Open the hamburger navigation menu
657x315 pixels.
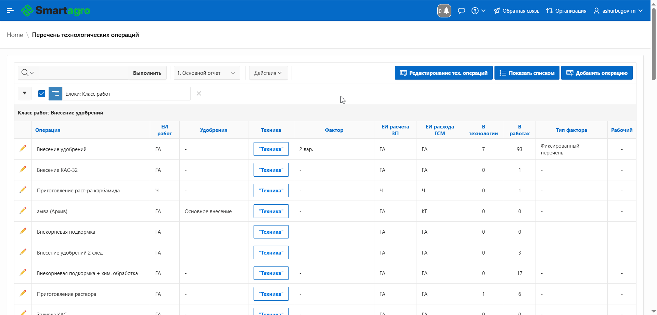click(10, 11)
